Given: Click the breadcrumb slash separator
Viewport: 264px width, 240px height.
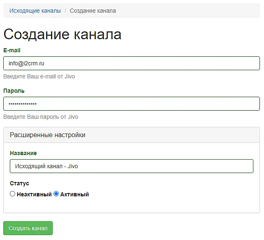Looking at the screenshot, I should (65, 11).
